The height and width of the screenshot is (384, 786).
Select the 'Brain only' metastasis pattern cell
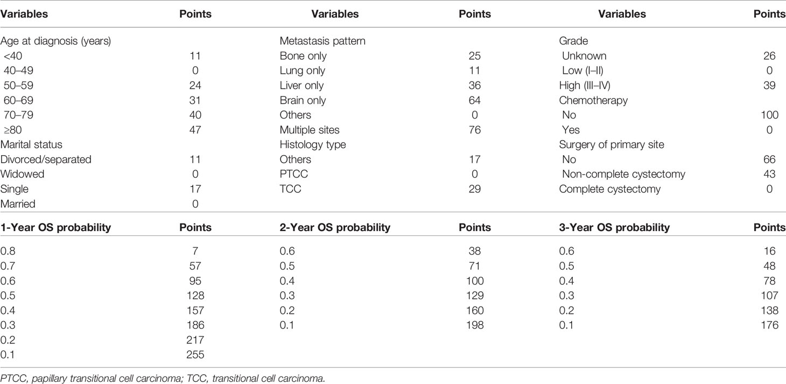(303, 100)
